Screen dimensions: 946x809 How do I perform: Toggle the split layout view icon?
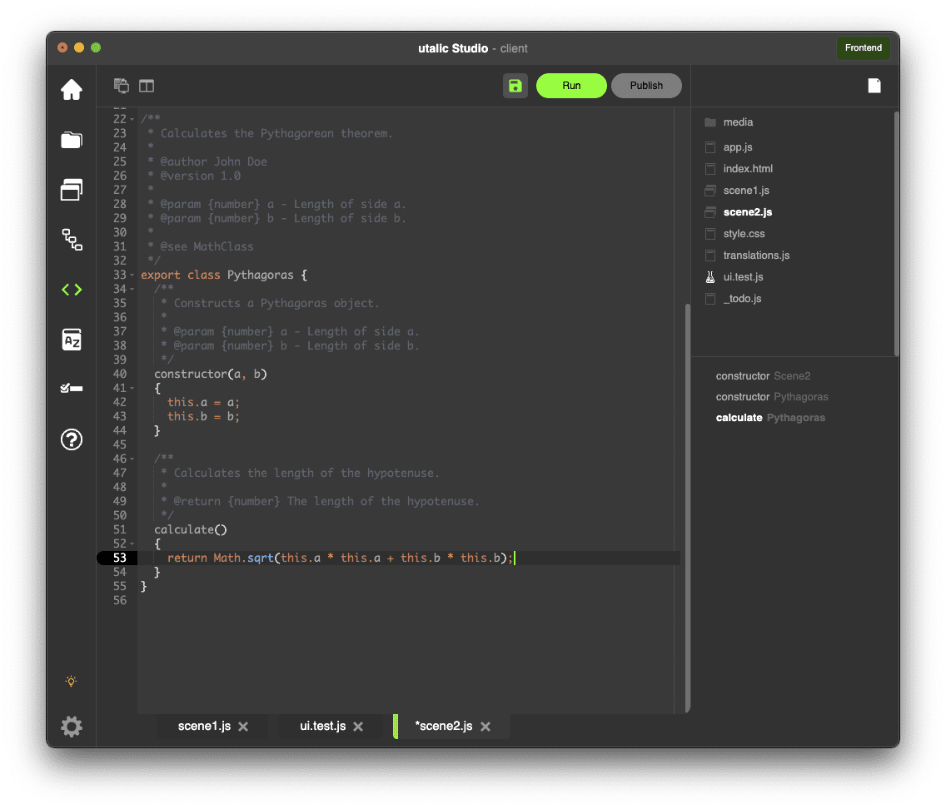[x=147, y=86]
